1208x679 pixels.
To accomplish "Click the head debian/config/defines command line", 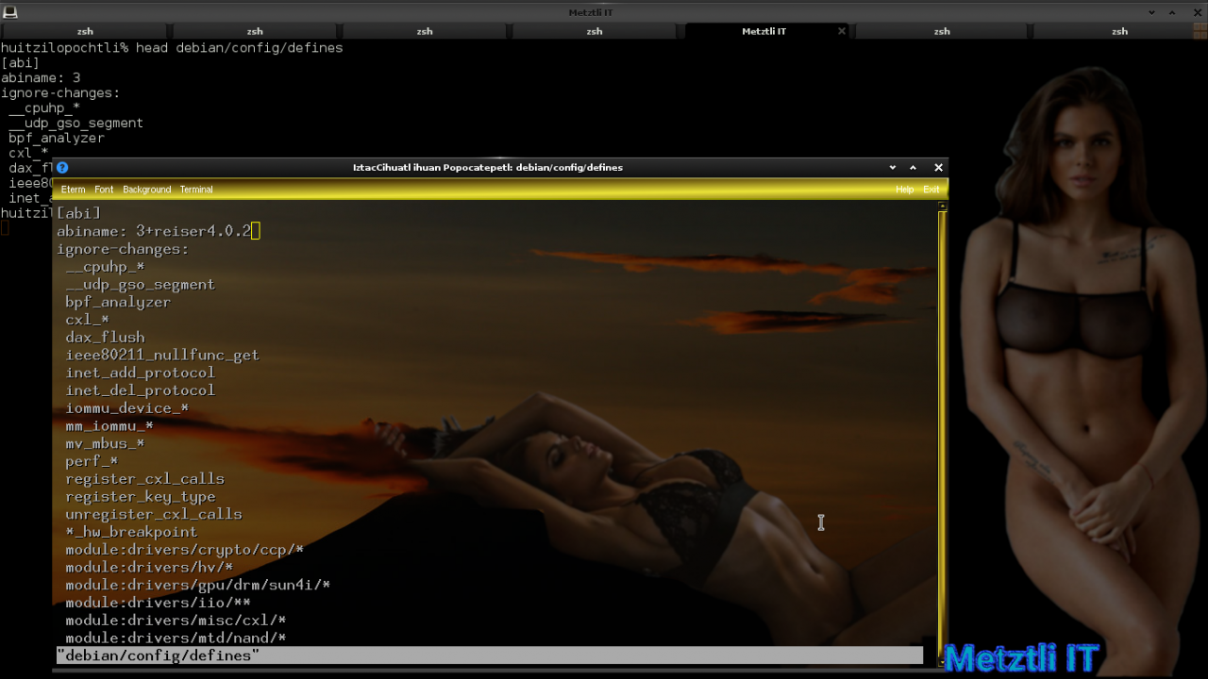I will 239,47.
